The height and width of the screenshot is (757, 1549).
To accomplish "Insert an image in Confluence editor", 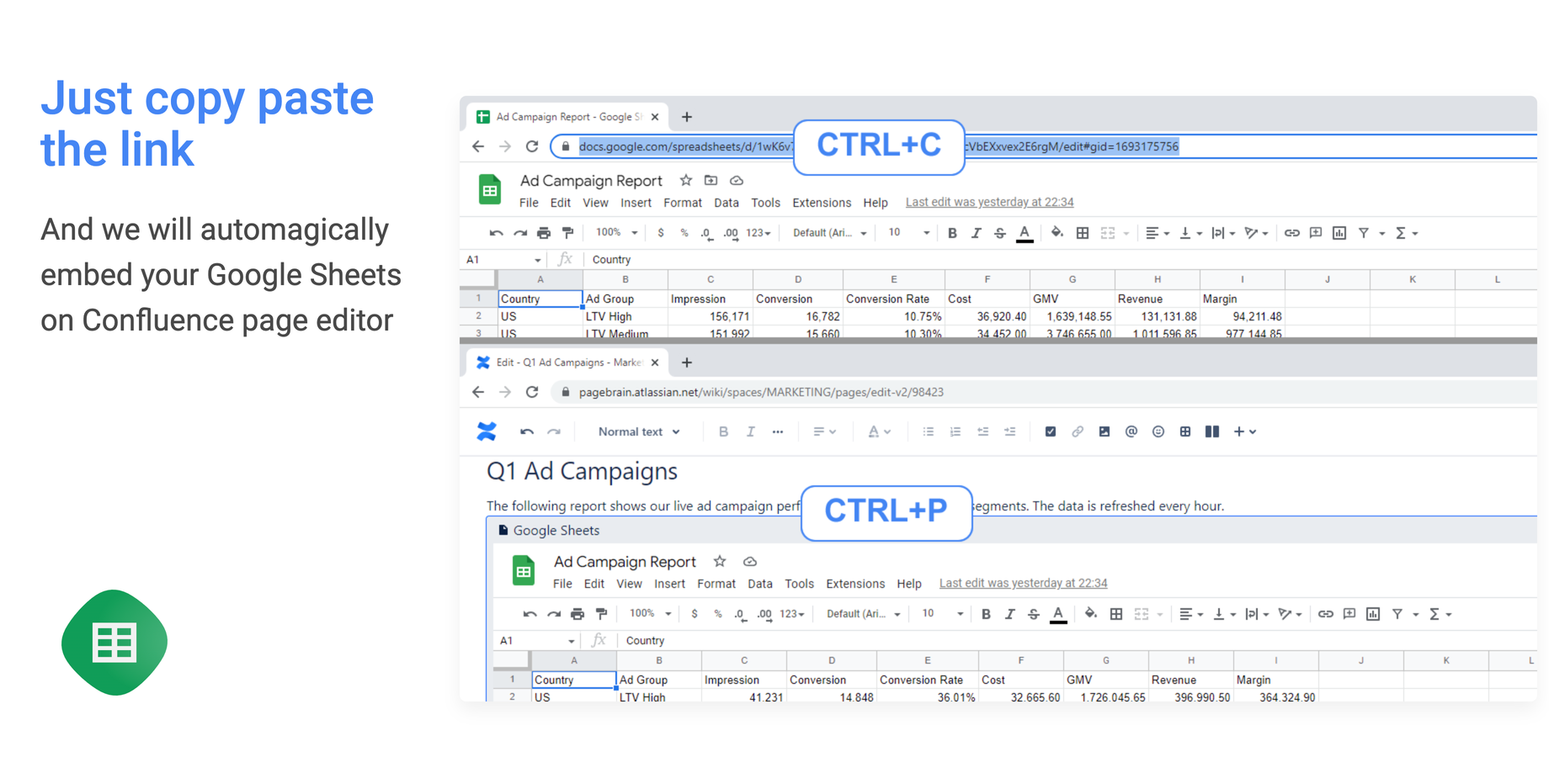I will (x=1105, y=431).
